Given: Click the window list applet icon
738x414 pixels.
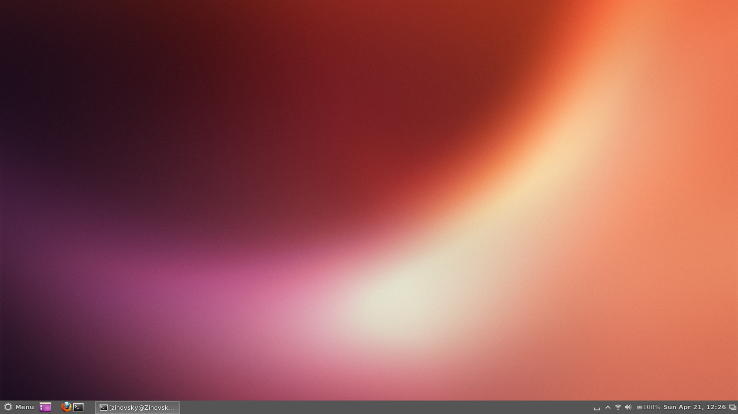Looking at the screenshot, I should pyautogui.click(x=733, y=408).
